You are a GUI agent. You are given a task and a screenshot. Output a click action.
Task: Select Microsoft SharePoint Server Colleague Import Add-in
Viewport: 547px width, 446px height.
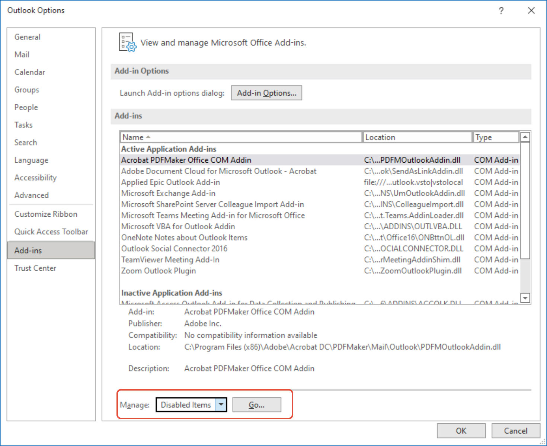pos(320,204)
